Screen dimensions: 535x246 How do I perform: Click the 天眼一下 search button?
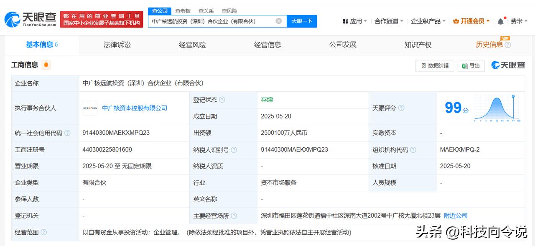(302, 21)
